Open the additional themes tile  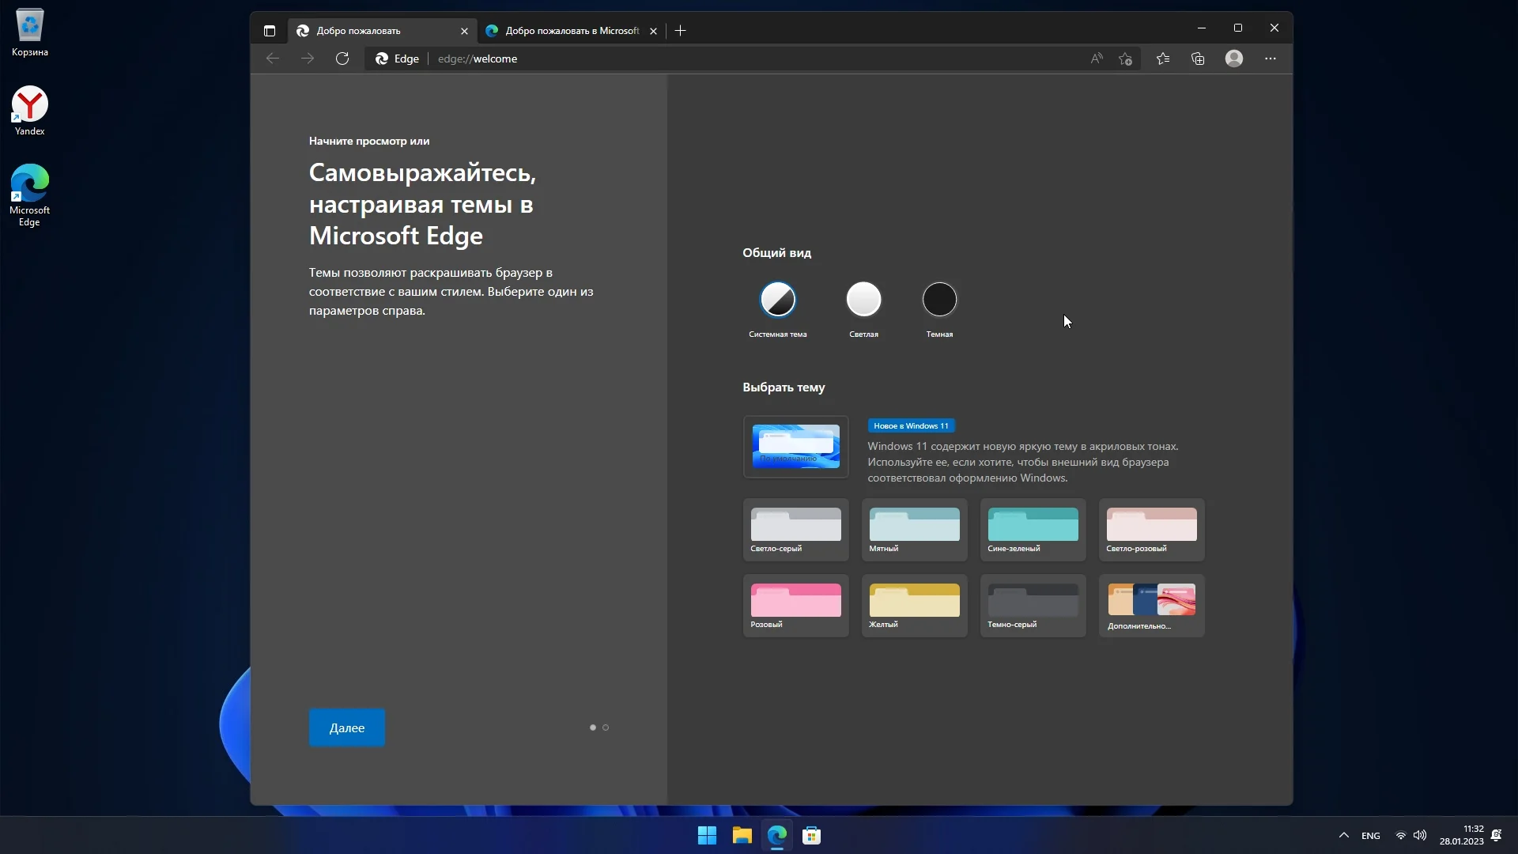(1151, 606)
